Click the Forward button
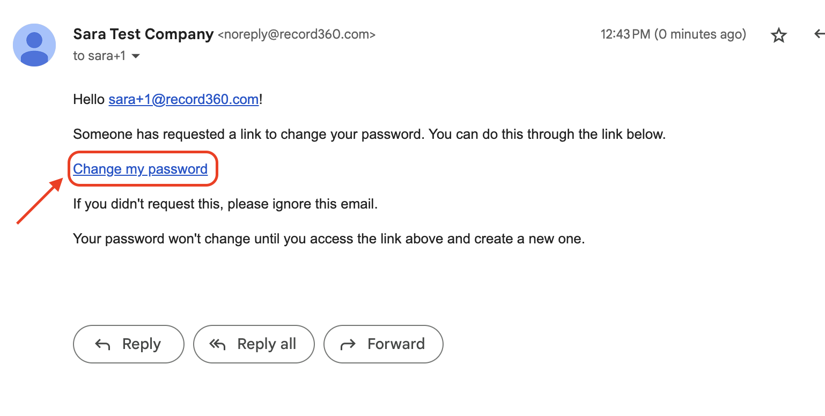Screen dimensions: 825x416 click(384, 344)
